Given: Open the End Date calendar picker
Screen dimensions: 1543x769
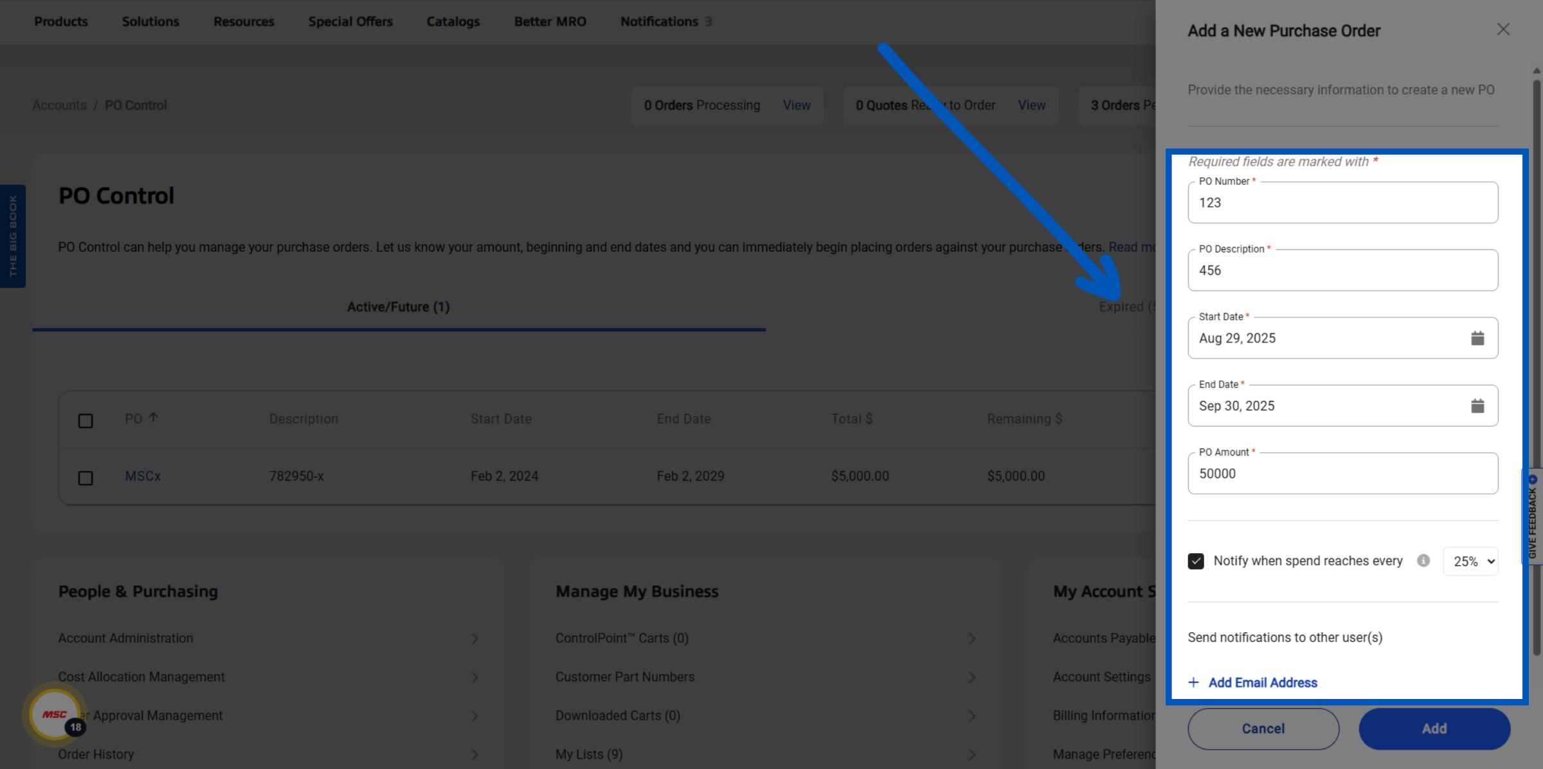Looking at the screenshot, I should (1477, 406).
